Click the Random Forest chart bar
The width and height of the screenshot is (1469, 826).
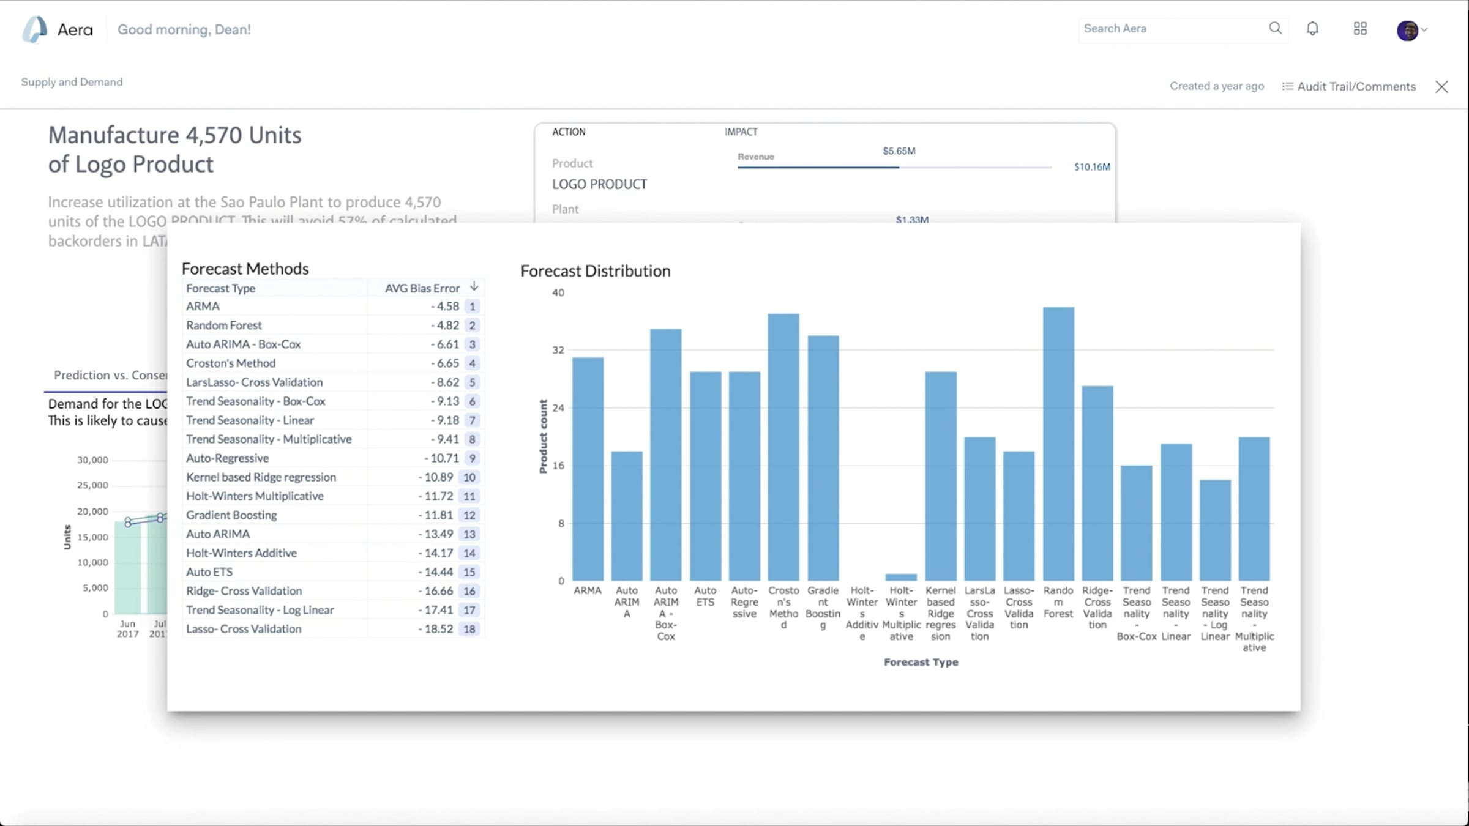coord(1058,444)
